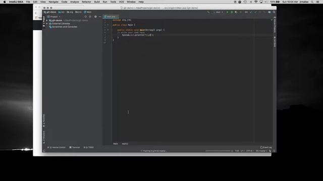Click the jrm breadcrumb in navigation bar

[x=78, y=12]
